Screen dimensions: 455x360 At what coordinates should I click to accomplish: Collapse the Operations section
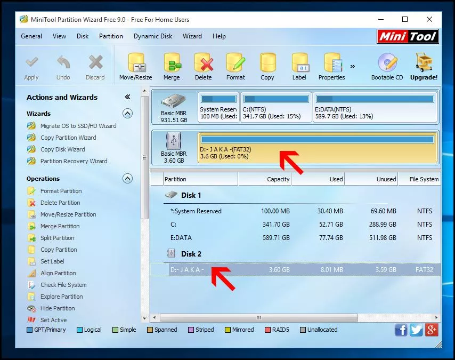[127, 179]
